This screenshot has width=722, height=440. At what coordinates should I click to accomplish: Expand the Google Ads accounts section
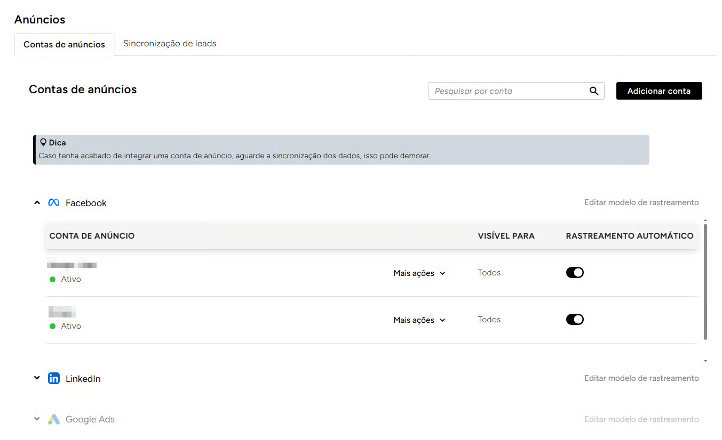pos(37,419)
